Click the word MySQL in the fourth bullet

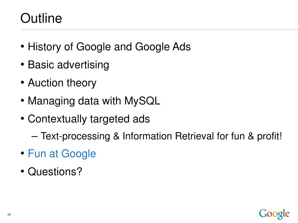tap(142, 101)
